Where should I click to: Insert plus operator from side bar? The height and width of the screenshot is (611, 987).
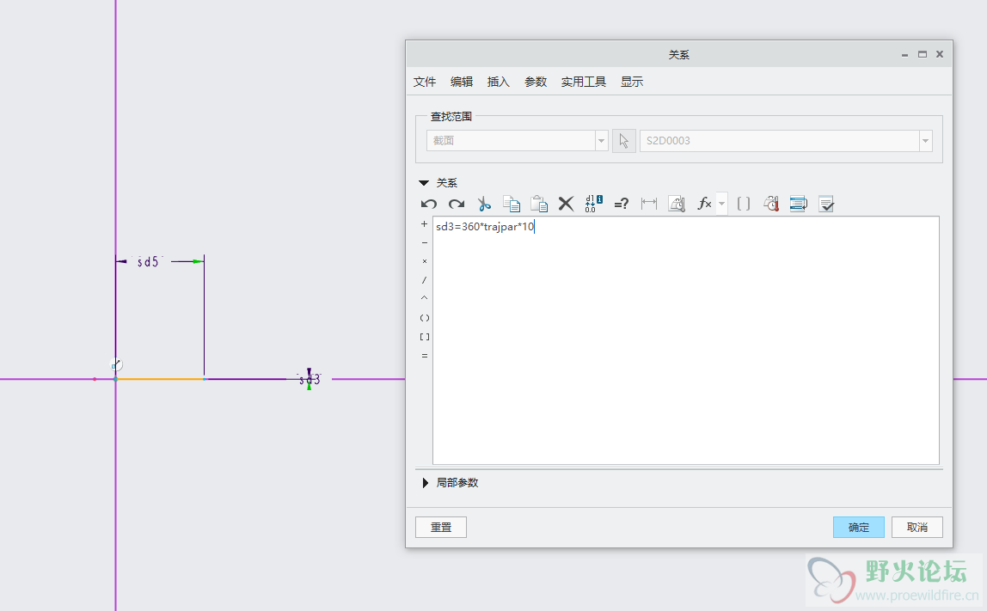point(424,224)
